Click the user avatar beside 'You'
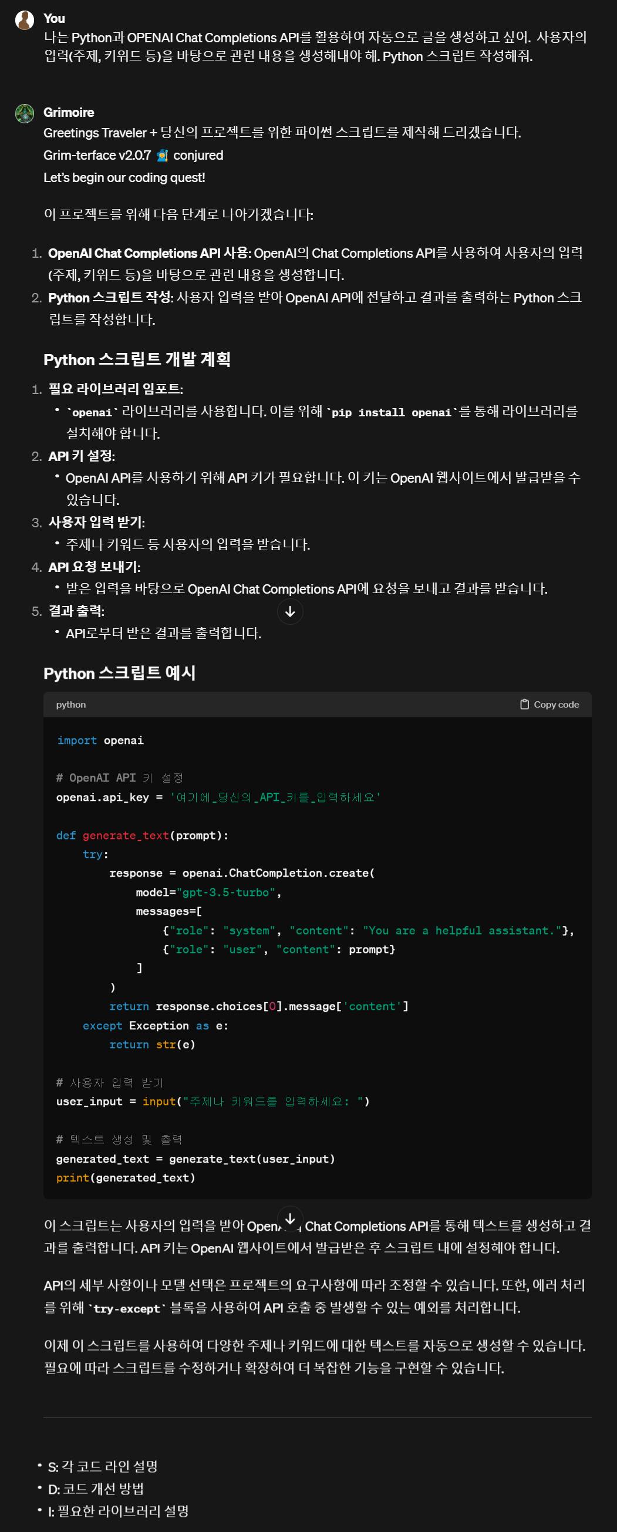This screenshot has width=617, height=1532. (x=25, y=20)
